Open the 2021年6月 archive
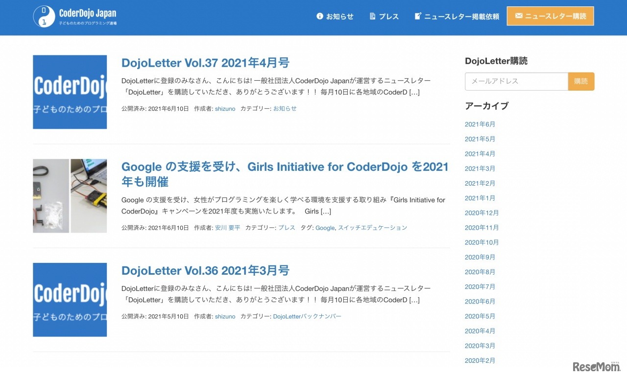The image size is (627, 378). (x=480, y=124)
